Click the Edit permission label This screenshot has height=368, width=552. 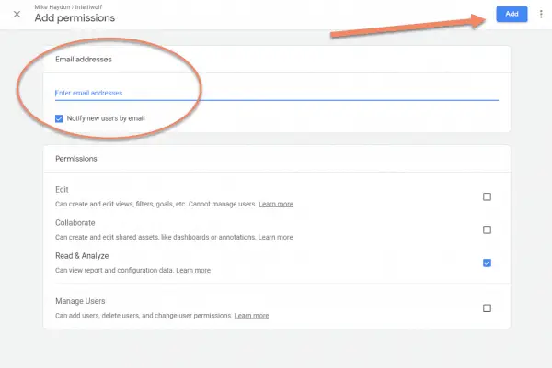(62, 190)
